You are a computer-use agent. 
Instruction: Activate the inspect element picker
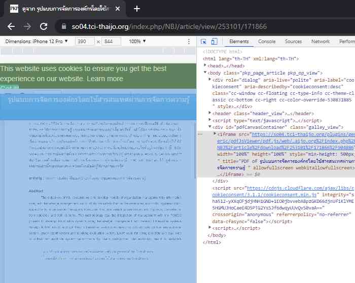203,42
